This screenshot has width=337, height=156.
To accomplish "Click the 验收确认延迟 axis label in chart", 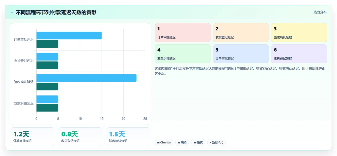I will (x=24, y=82).
